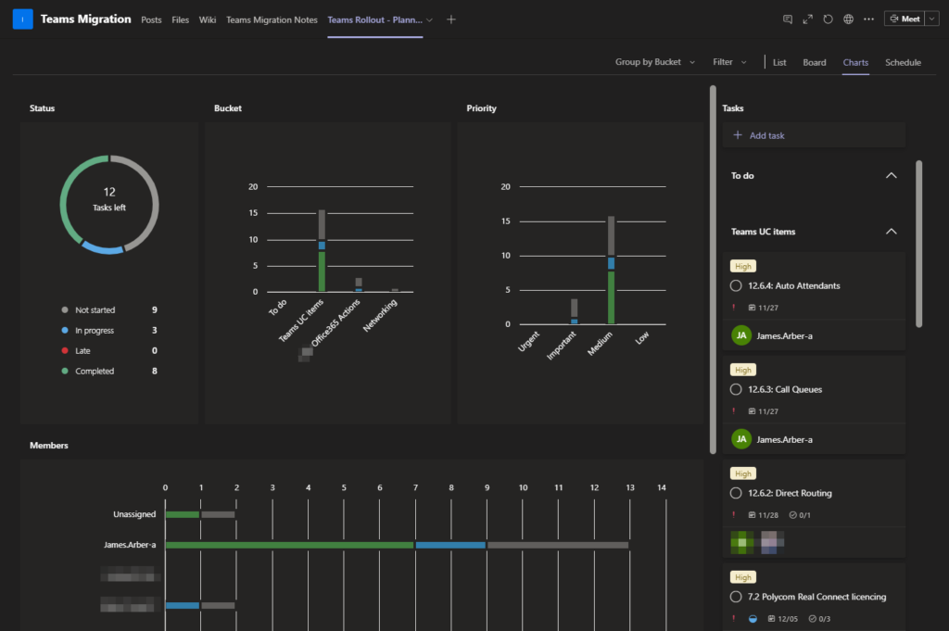
Task: Click the Meet button
Action: click(905, 19)
